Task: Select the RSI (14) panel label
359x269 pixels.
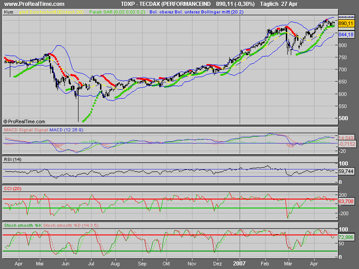Action: pyautogui.click(x=13, y=160)
